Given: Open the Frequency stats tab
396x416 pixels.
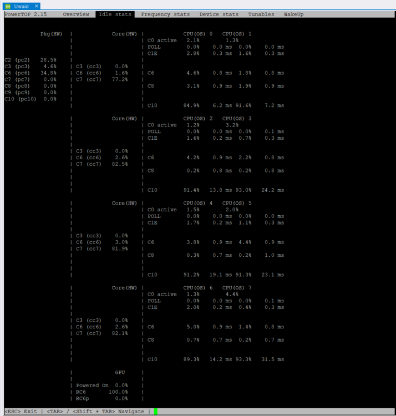Looking at the screenshot, I should pos(165,14).
